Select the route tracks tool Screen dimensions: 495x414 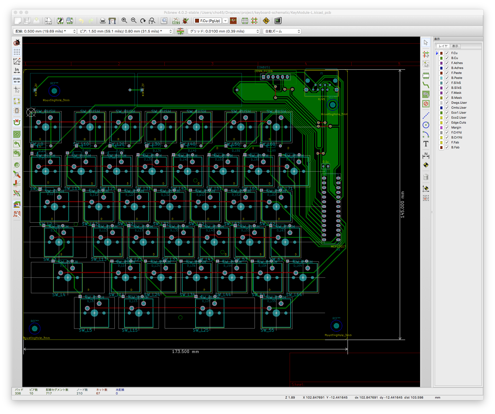[426, 85]
